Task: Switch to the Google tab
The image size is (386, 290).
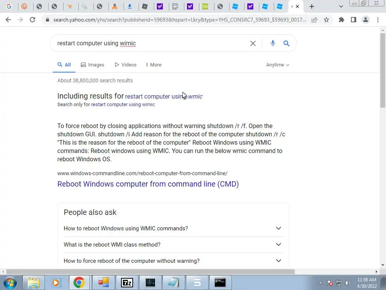Action: (x=9, y=7)
